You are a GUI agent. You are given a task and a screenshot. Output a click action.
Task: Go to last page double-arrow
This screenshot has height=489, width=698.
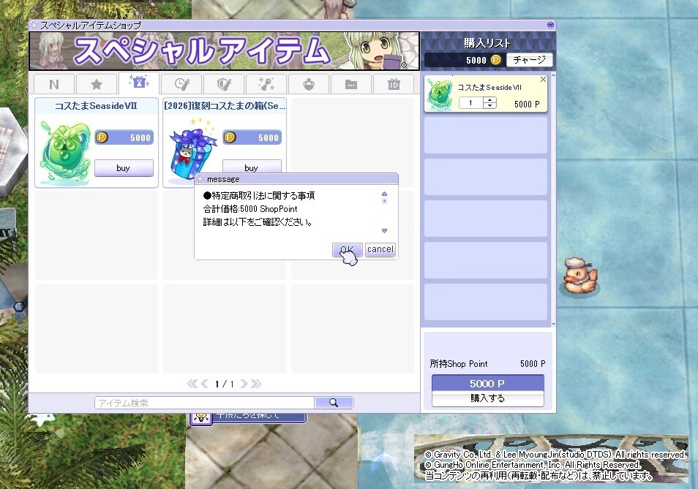(256, 384)
